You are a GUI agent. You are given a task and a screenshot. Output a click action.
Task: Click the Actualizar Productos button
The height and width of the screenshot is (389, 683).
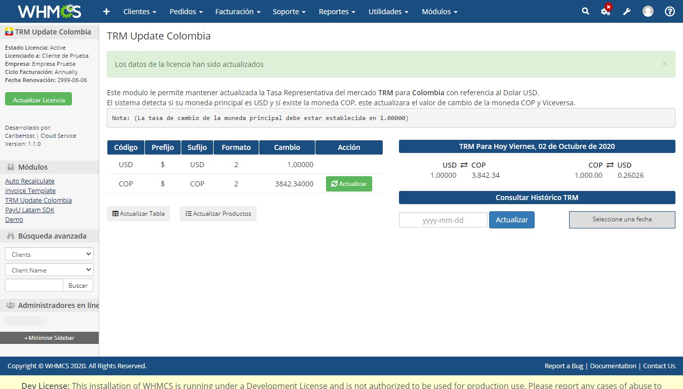(x=218, y=214)
